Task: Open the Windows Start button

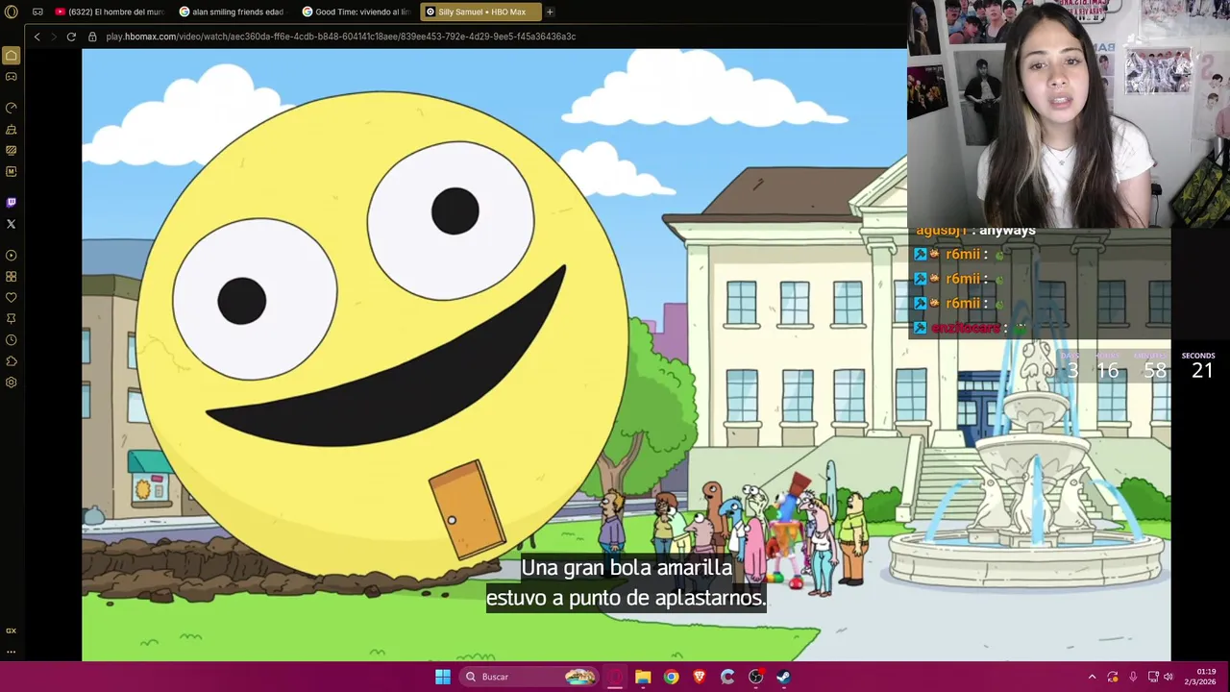Action: [442, 677]
